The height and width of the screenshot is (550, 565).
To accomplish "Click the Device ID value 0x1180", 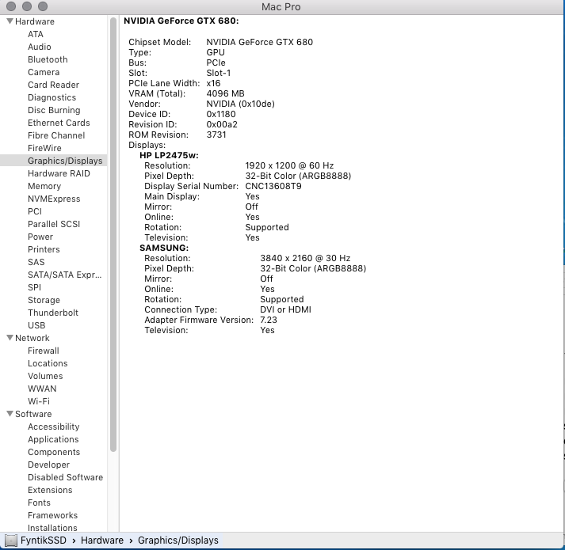I will click(x=221, y=114).
